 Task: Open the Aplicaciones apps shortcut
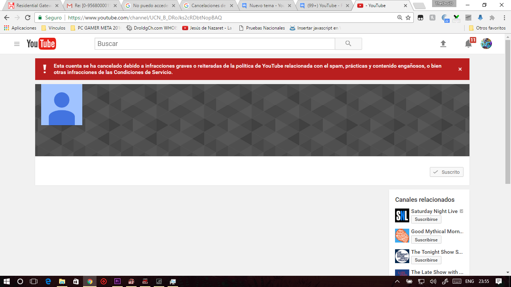[x=20, y=28]
